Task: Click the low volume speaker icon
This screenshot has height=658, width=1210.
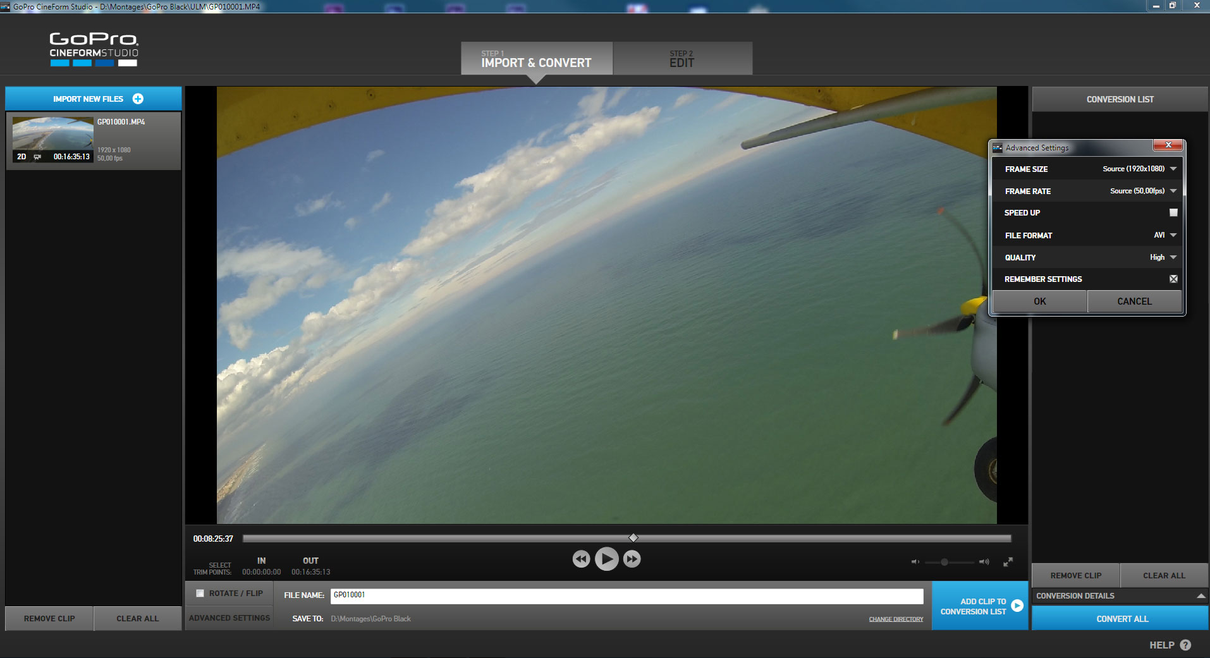Action: pyautogui.click(x=915, y=561)
